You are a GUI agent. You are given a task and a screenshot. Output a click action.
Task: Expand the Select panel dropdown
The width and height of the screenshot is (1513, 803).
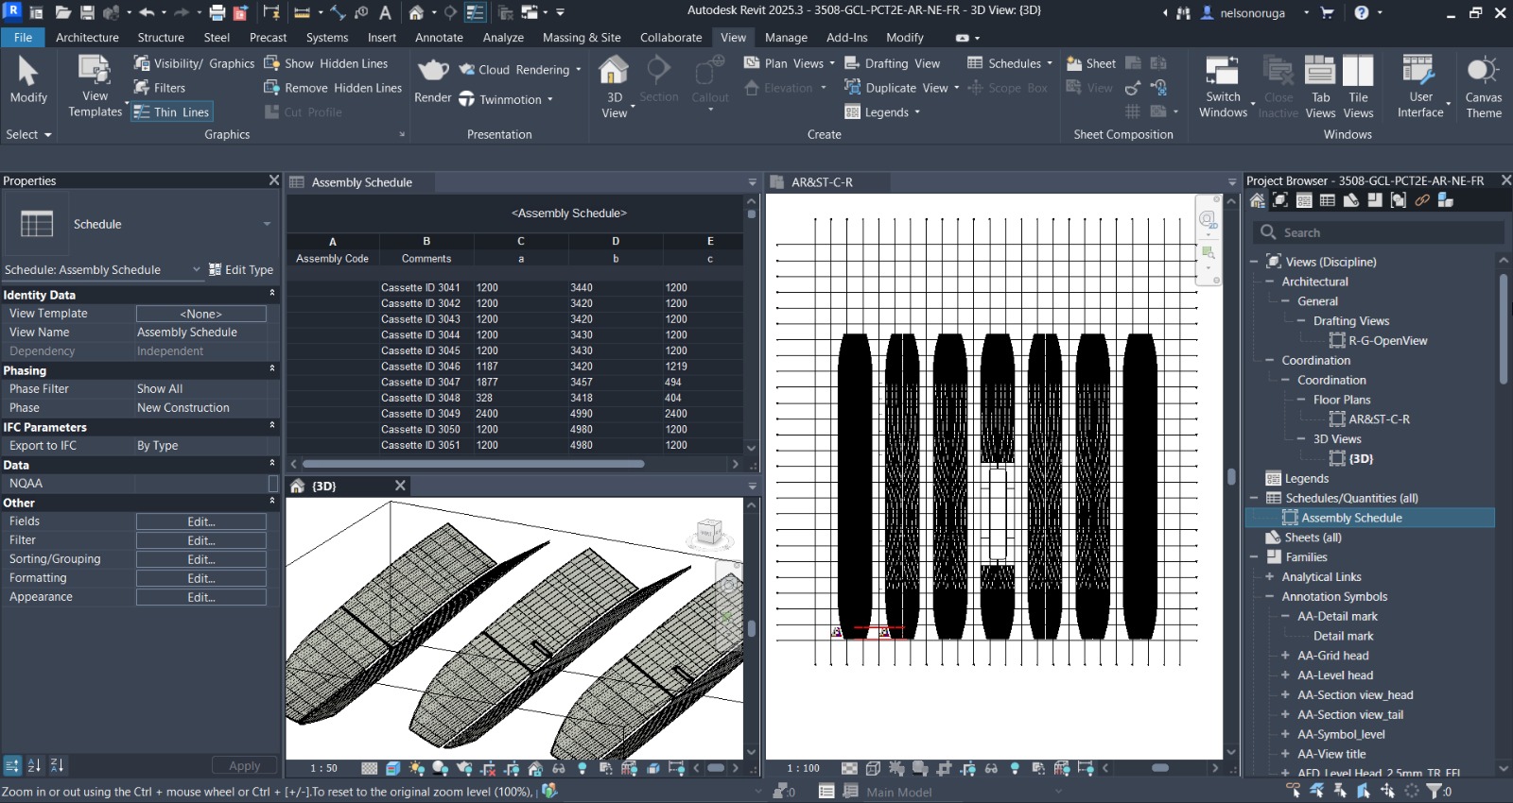coord(28,134)
